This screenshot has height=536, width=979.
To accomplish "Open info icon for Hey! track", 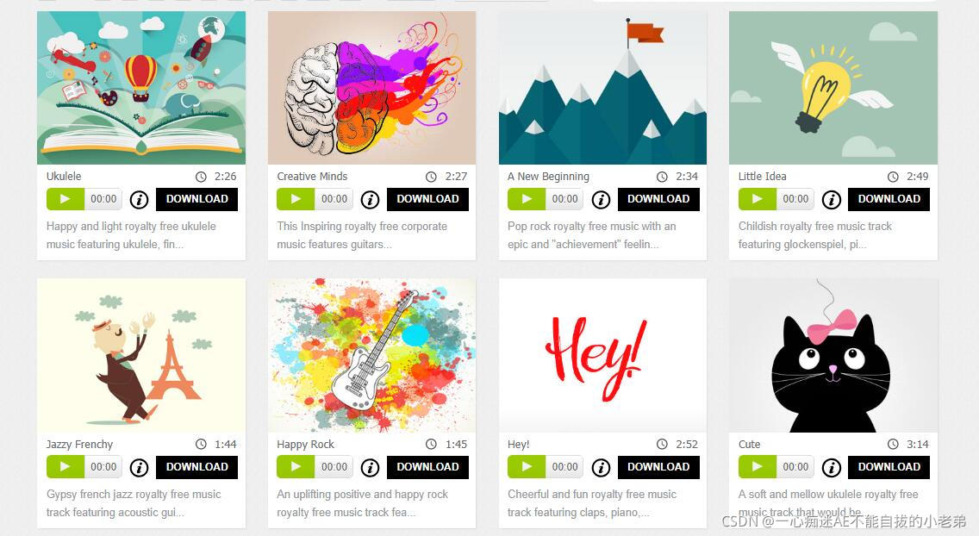I will click(601, 467).
